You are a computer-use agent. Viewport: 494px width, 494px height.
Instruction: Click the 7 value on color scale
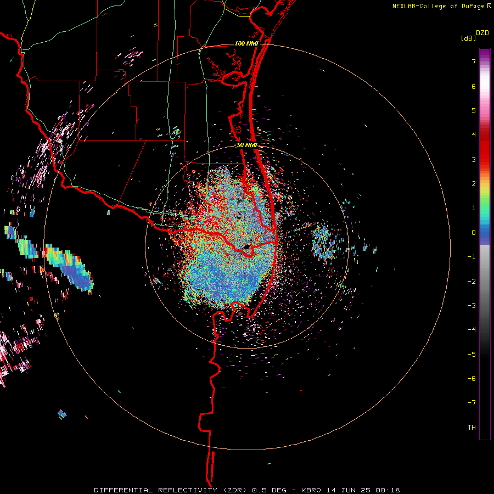474,61
